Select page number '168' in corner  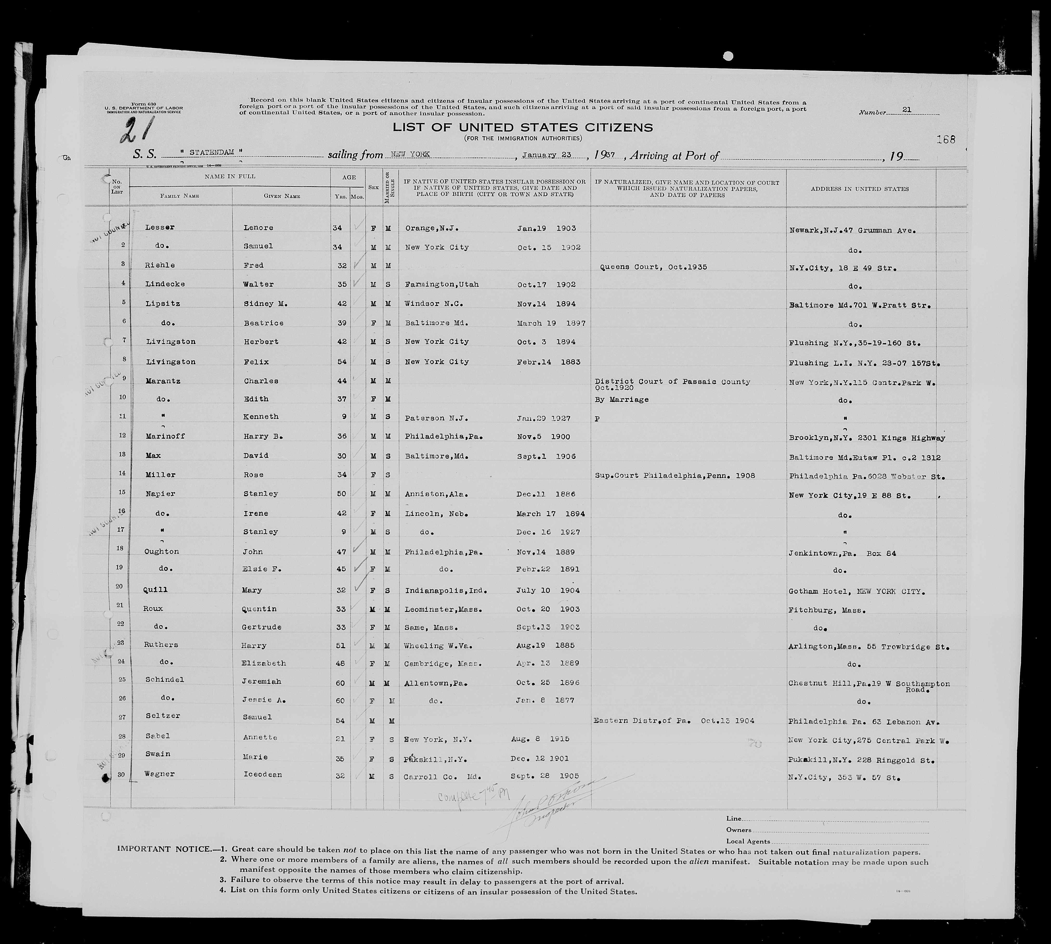[946, 139]
